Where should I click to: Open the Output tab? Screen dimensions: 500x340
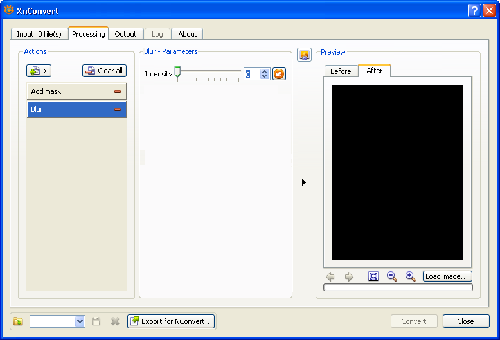coord(125,34)
